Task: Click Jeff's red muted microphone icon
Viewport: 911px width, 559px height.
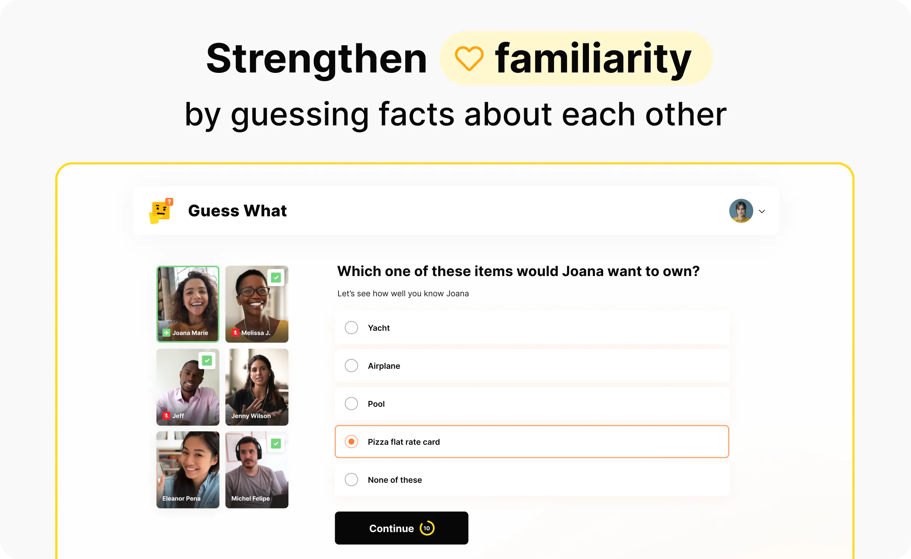Action: pos(166,416)
